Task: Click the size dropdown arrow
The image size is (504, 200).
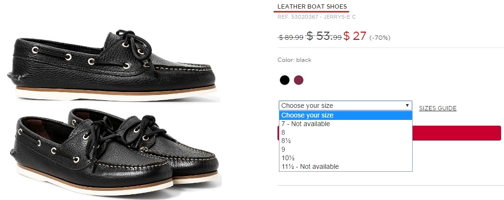Action: (x=407, y=106)
